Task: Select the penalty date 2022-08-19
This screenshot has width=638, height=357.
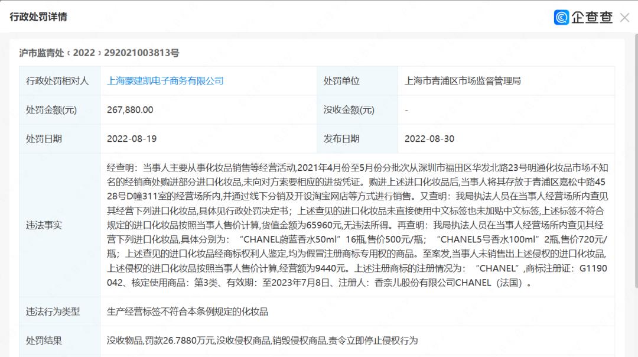Action: click(x=132, y=139)
